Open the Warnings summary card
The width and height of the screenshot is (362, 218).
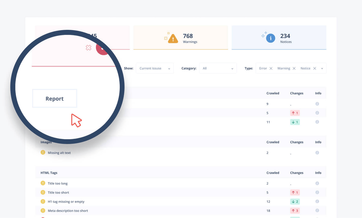(180, 38)
